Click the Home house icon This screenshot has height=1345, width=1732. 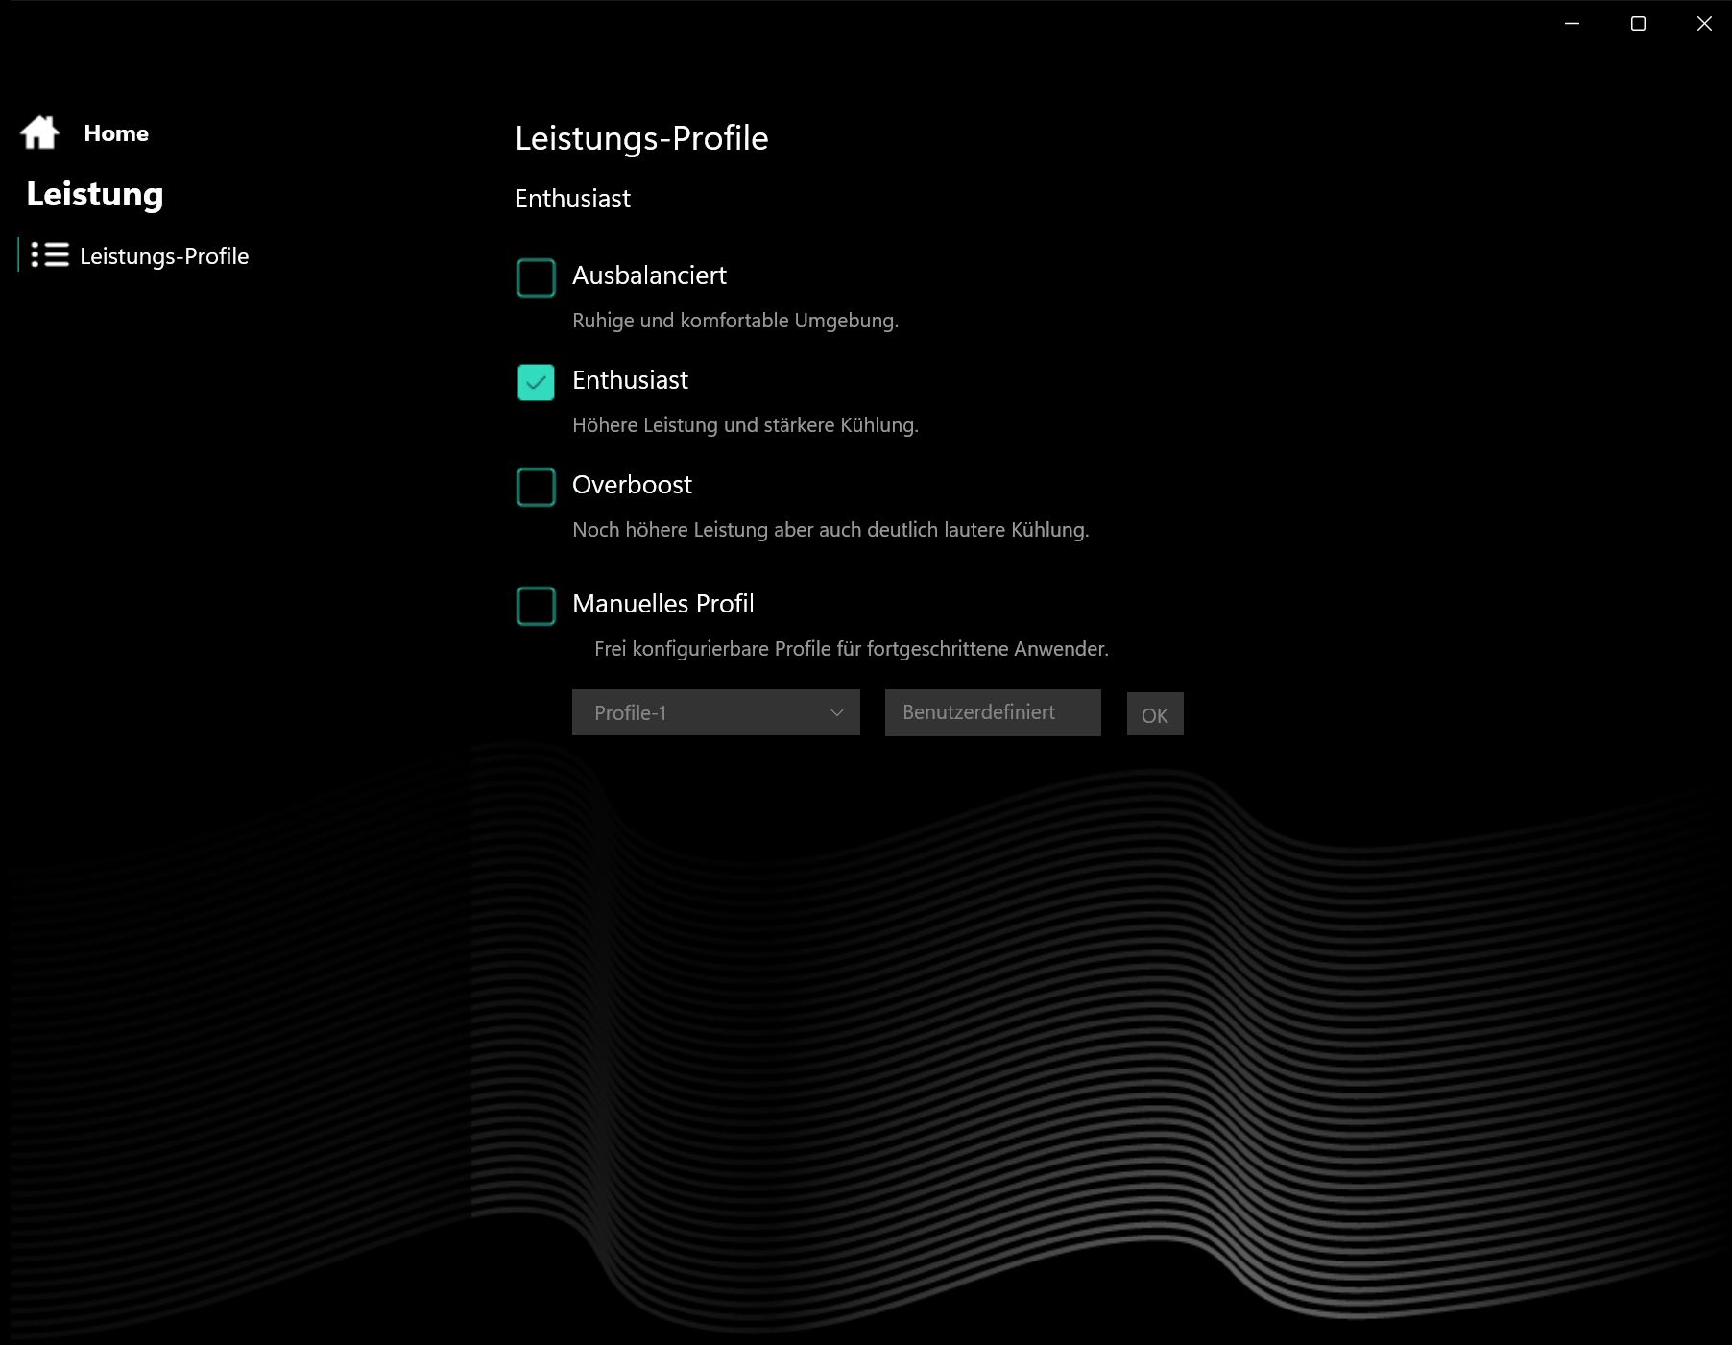click(x=40, y=132)
